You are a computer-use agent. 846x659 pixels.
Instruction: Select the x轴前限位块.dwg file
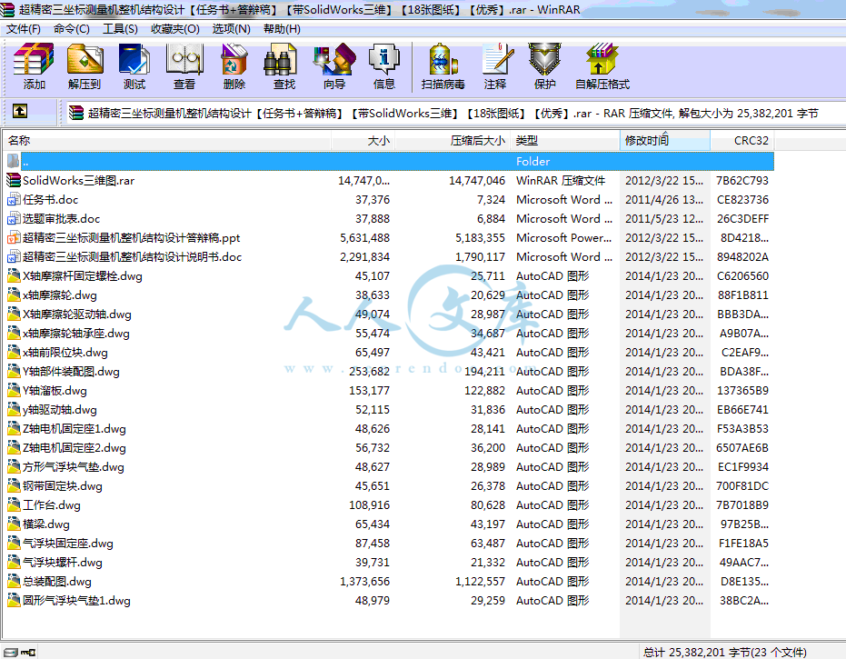[x=65, y=353]
